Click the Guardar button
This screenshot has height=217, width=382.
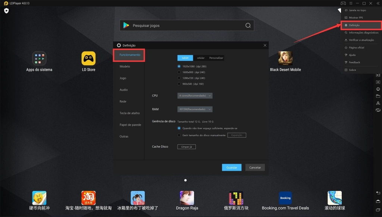[x=232, y=167]
